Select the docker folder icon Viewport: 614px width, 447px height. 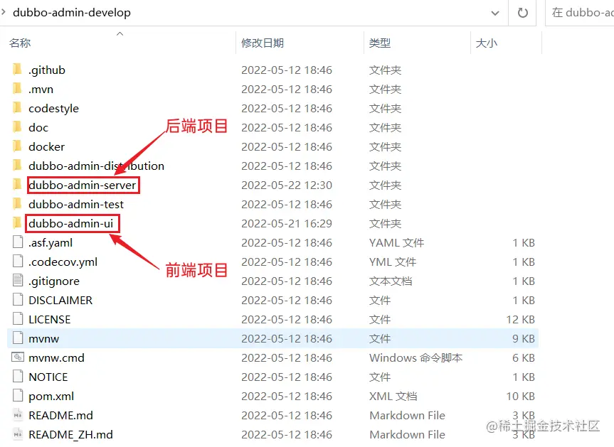pyautogui.click(x=17, y=146)
